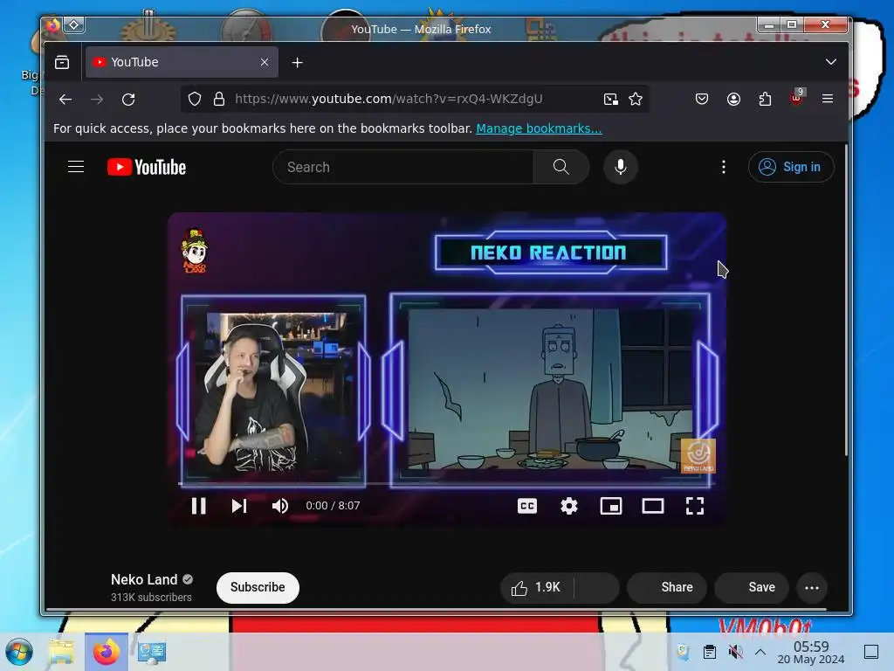Switch to theater mode
Screen dimensions: 894x671
click(653, 506)
